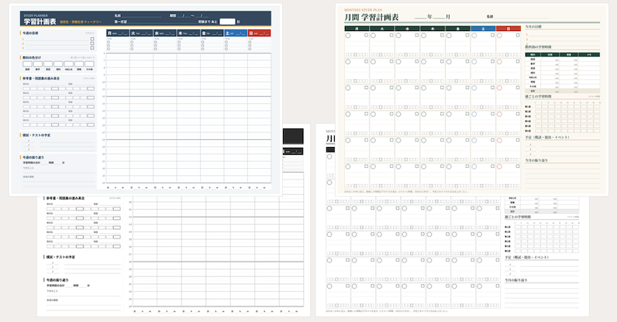Screen dimensions: 617x322
Task: Click 今週の振り返り heading in colored weekly sheet
Action: coord(33,157)
